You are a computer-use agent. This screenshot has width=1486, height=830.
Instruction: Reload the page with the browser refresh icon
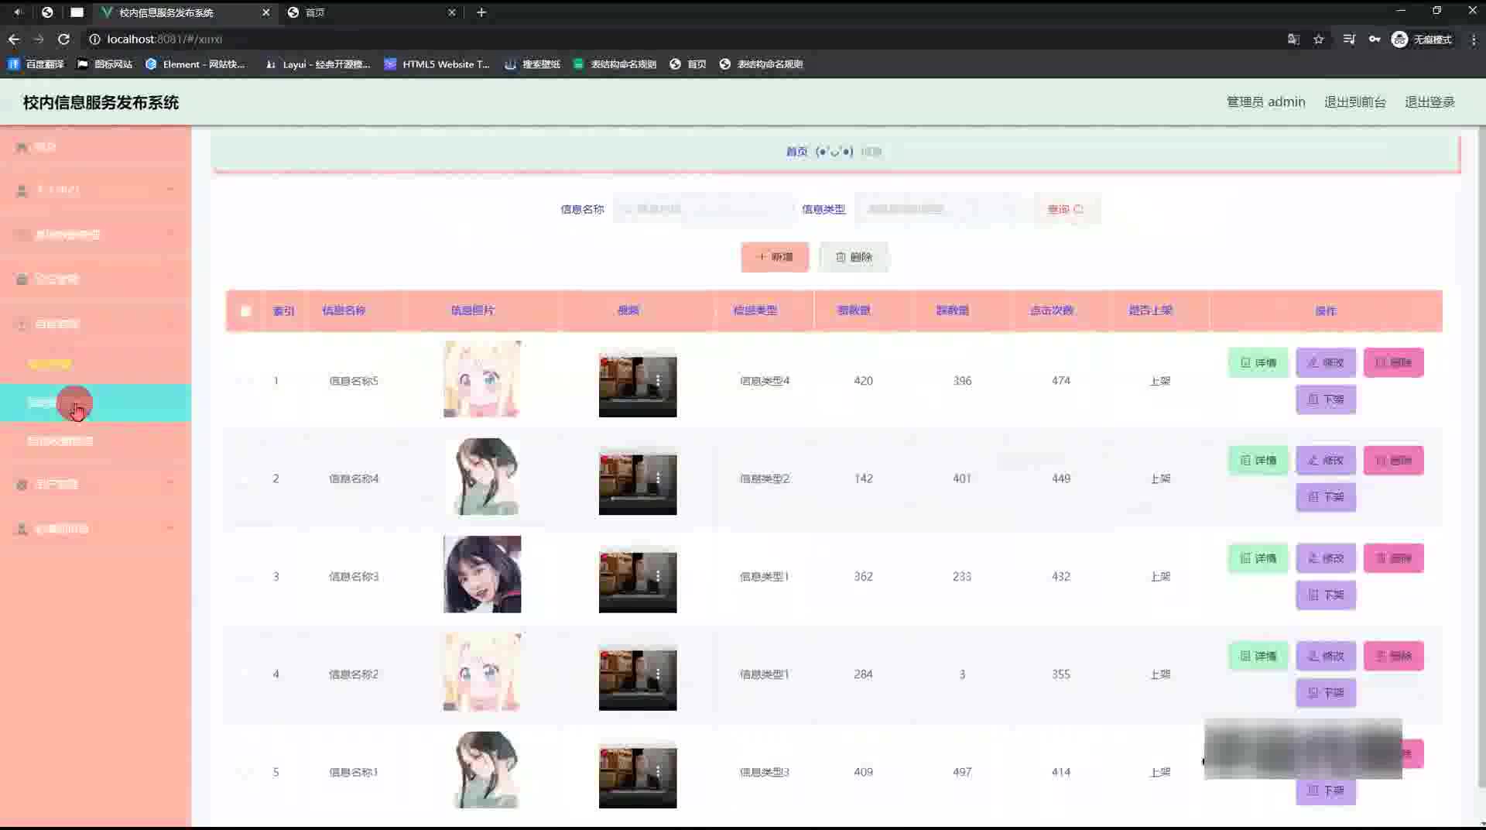point(63,39)
